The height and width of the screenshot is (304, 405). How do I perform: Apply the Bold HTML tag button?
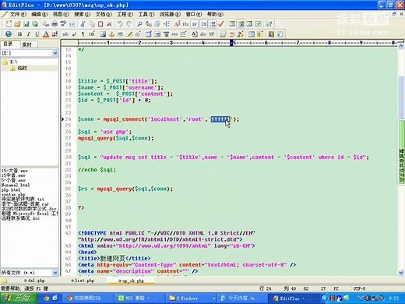tap(19, 34)
